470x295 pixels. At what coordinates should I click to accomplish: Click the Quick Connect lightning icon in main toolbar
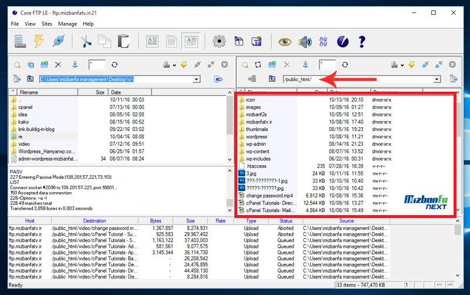39,41
